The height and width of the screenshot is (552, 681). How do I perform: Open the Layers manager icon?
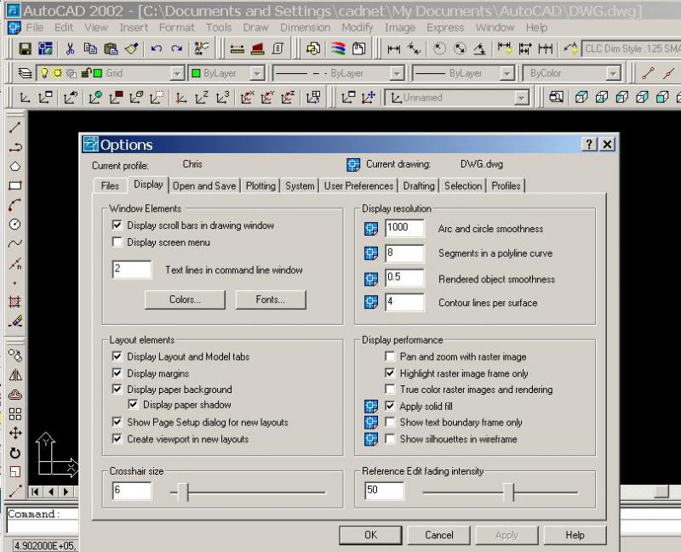click(25, 73)
